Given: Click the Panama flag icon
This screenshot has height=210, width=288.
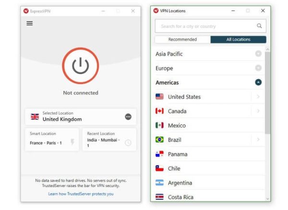Looking at the screenshot, I should coord(159,154).
